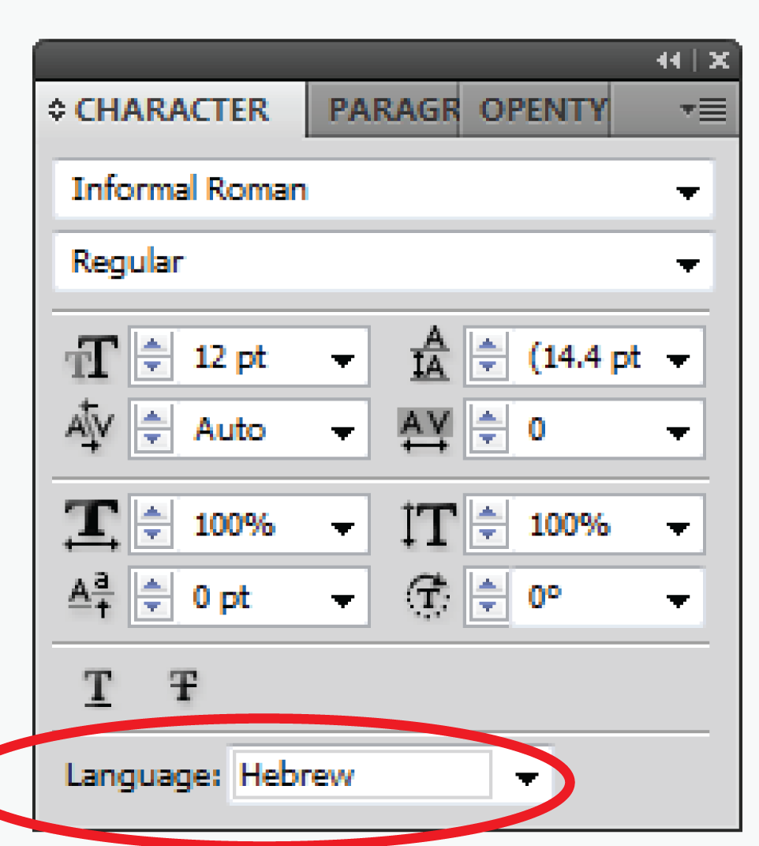Click the font size stepper arrows

tap(154, 357)
